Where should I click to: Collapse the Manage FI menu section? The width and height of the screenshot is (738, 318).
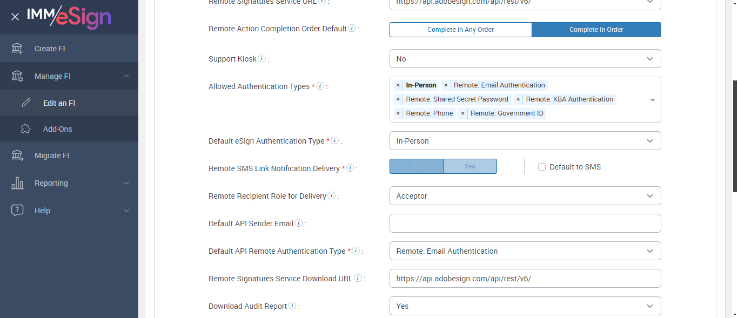(126, 76)
